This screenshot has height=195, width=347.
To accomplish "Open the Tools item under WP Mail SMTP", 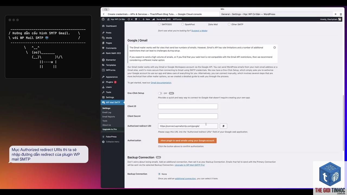I will tap(105, 121).
